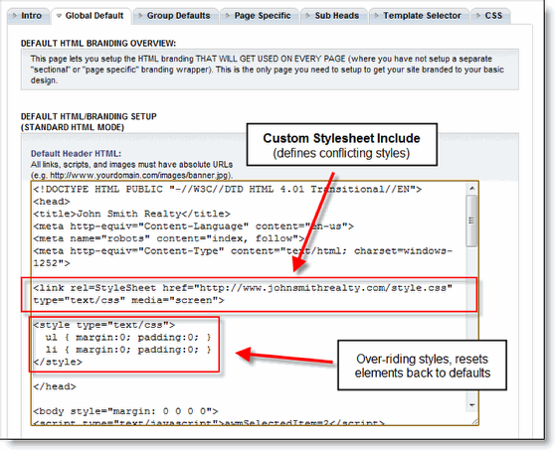Click the arrow icon beside CSS

(x=478, y=16)
